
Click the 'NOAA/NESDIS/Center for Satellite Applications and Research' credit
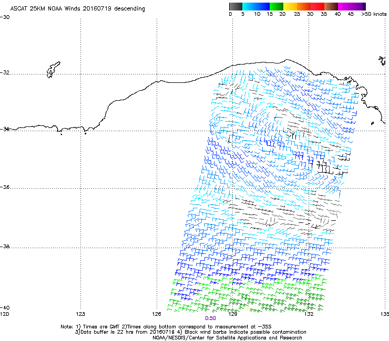click(227, 338)
